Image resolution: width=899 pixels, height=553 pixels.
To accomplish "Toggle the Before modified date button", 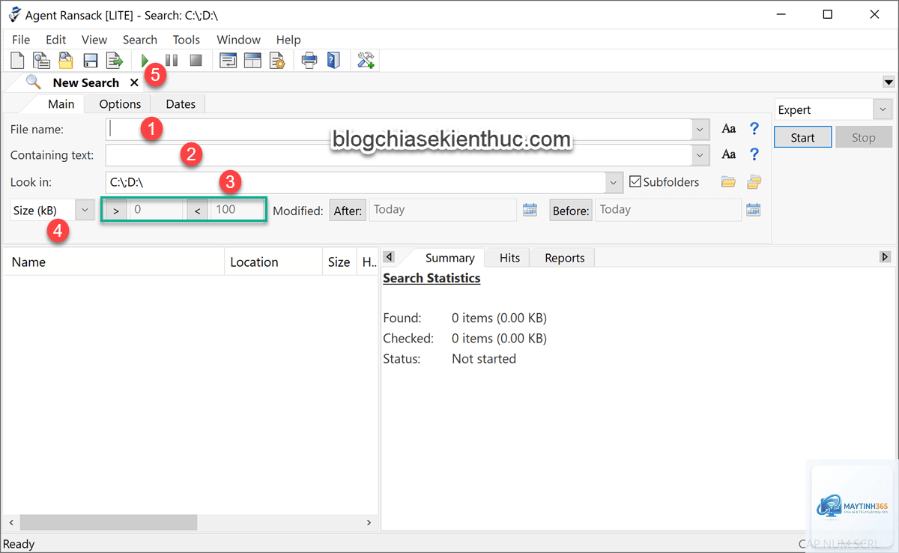I will tap(571, 211).
